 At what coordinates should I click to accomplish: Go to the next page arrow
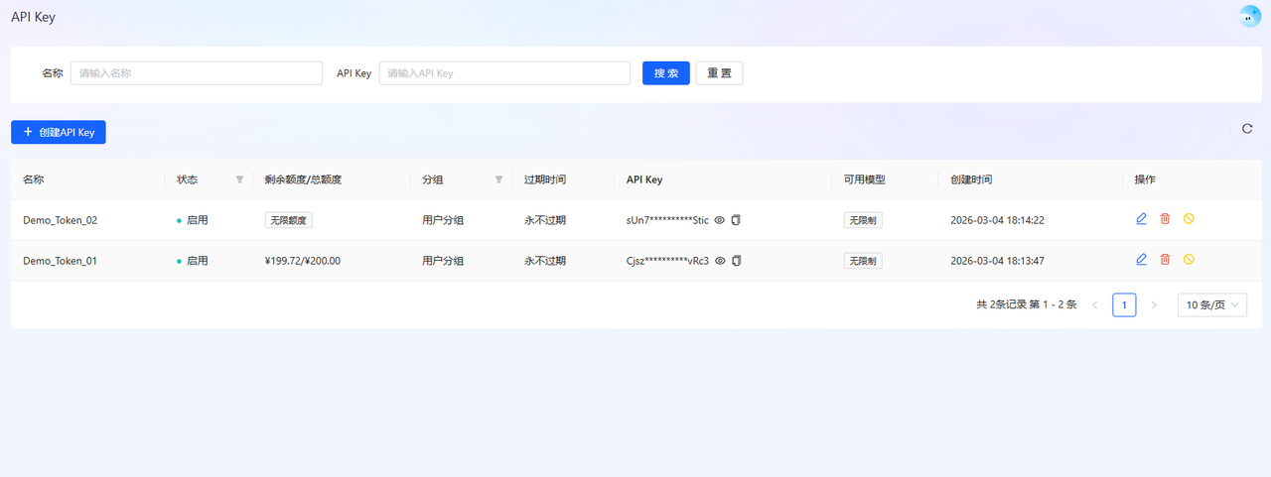coord(1154,304)
